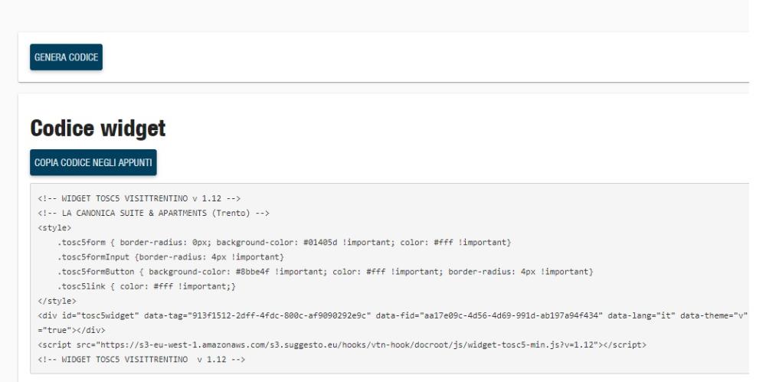Click the div id="tosc5widget" text
The width and height of the screenshot is (766, 382).
[83, 316]
